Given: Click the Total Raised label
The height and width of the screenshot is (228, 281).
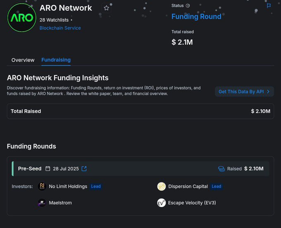Looking at the screenshot, I should pos(26,111).
